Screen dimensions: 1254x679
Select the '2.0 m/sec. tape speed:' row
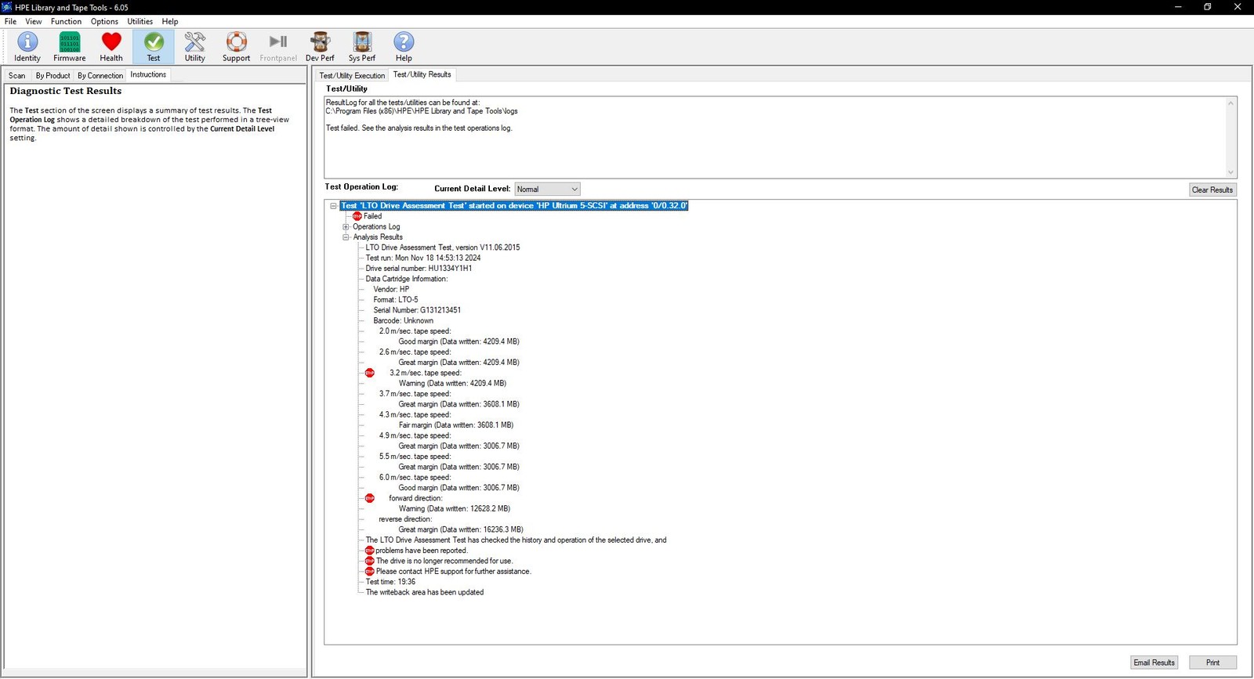pyautogui.click(x=415, y=331)
